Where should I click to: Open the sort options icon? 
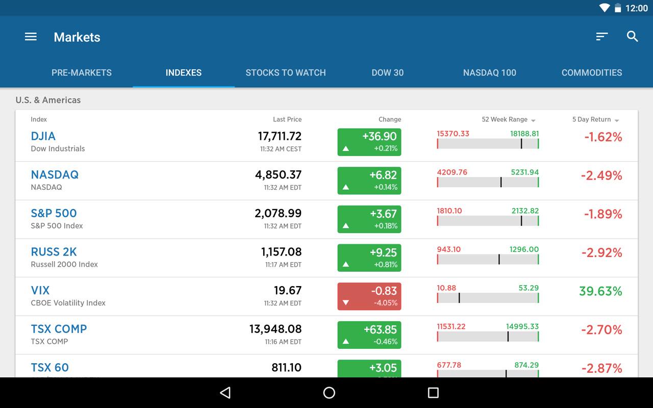coord(601,36)
